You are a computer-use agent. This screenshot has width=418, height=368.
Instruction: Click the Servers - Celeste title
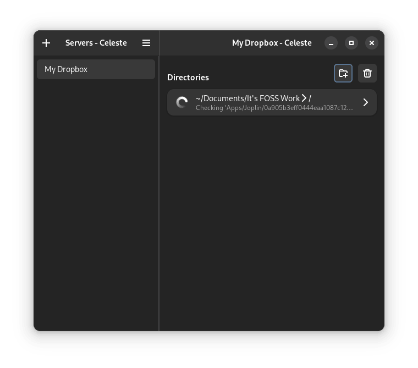96,43
